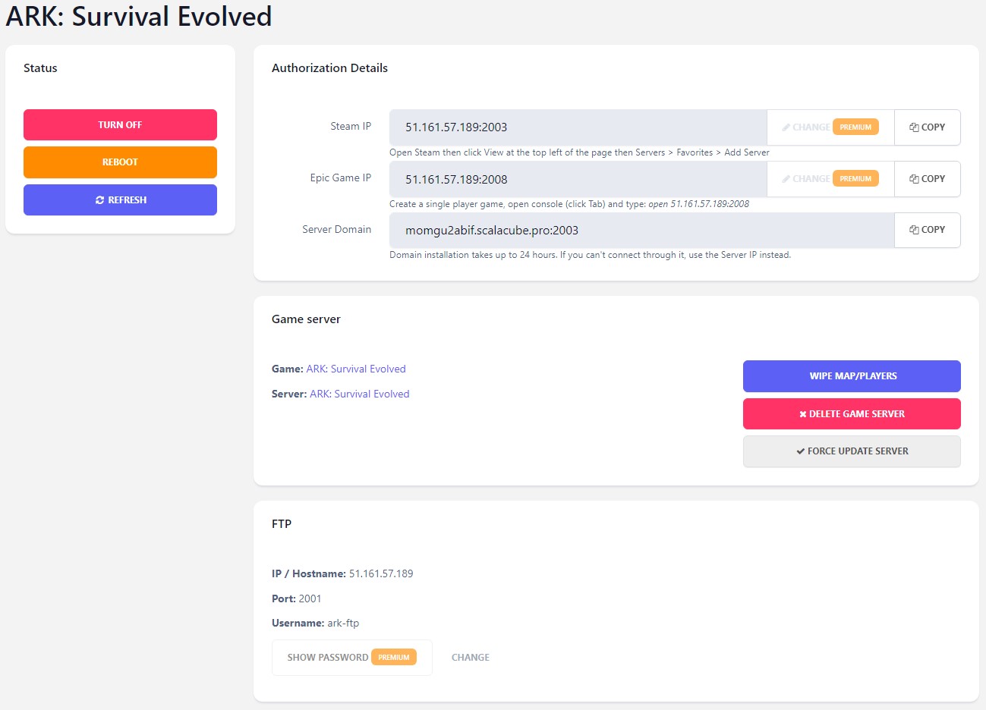The height and width of the screenshot is (710, 986).
Task: Click the DELETE GAME SERVER button
Action: coord(852,414)
